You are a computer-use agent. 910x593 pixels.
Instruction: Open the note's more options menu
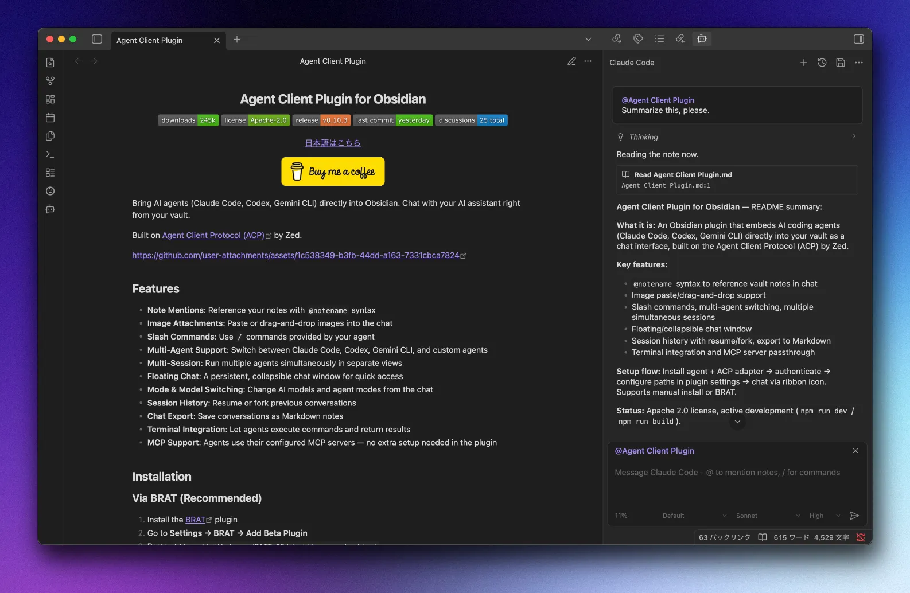point(588,61)
